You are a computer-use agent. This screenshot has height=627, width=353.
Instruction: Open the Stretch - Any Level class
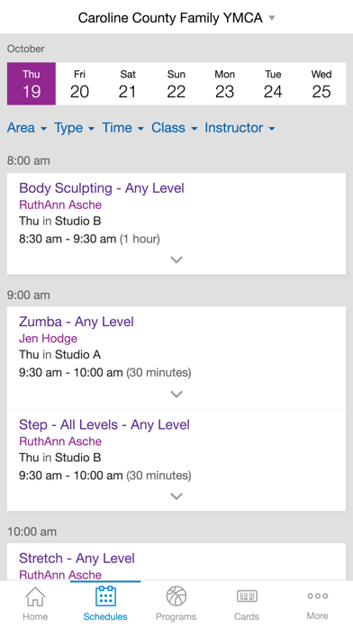tap(77, 559)
